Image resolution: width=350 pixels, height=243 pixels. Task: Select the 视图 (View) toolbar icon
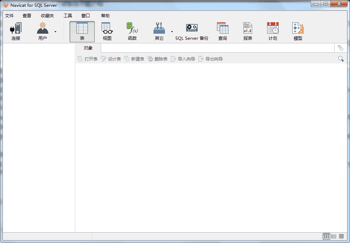107,29
